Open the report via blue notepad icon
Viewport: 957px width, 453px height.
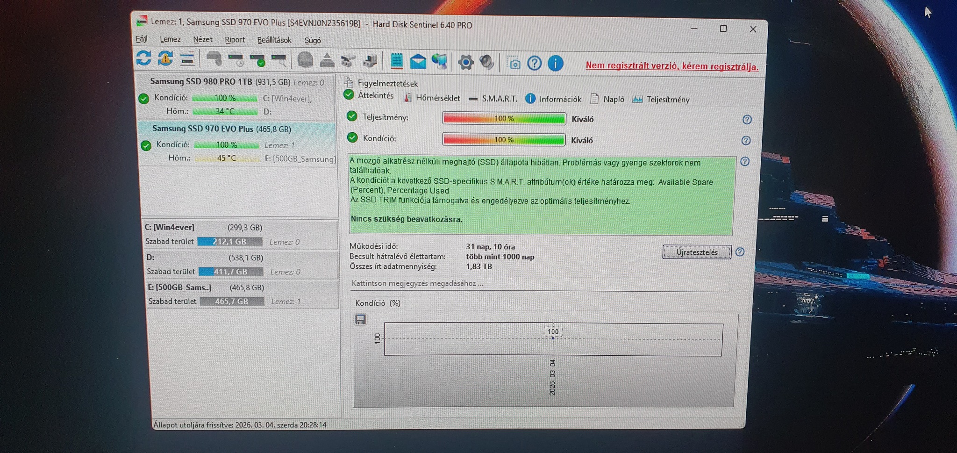(x=396, y=61)
